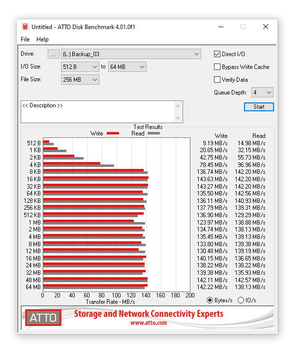The height and width of the screenshot is (358, 308).
Task: Click the 9.19 MB/s write value
Action: [x=215, y=143]
